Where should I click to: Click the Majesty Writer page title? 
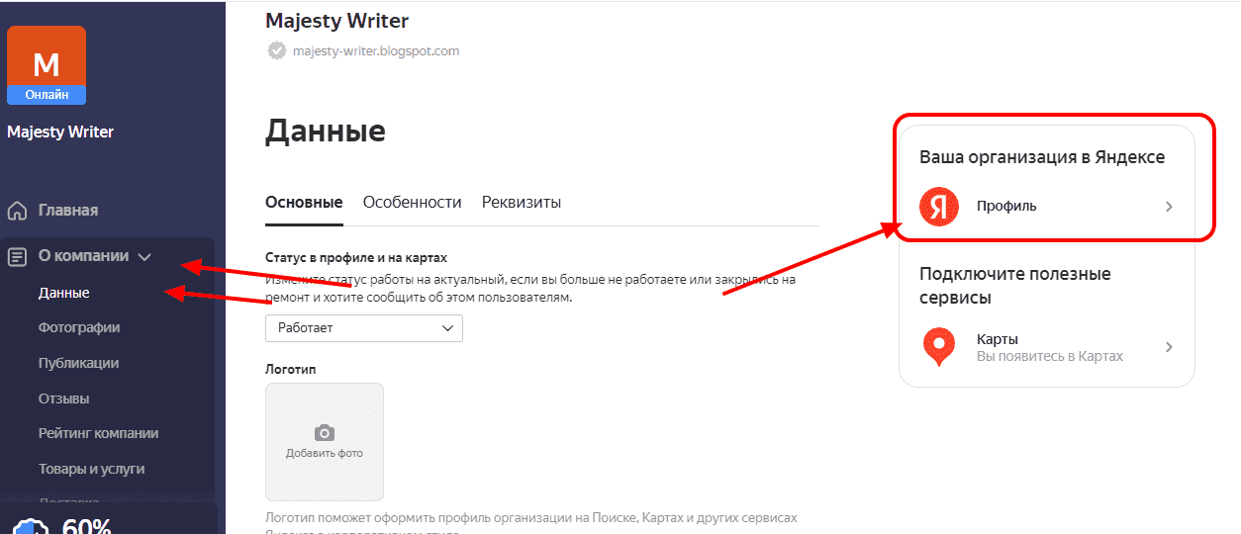tap(337, 20)
